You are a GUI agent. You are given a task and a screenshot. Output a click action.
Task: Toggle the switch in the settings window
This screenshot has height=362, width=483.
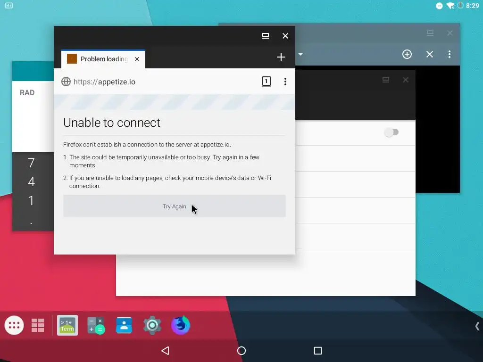(391, 132)
